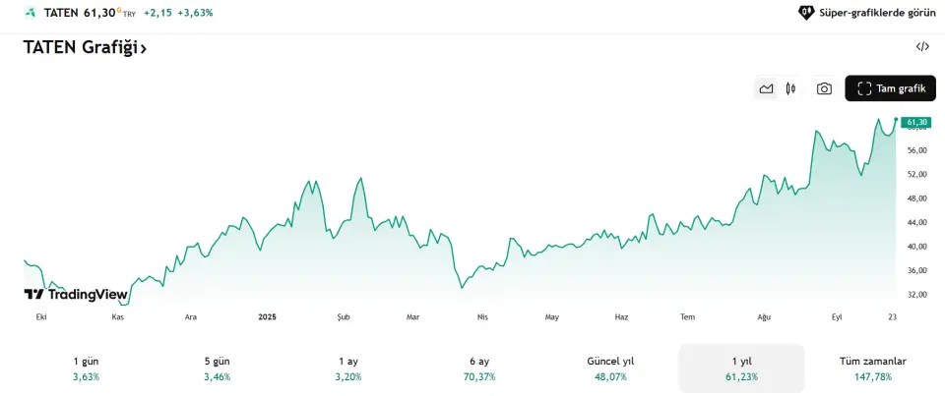945x396 pixels.
Task: Take chart snapshot with camera icon
Action: 824,88
